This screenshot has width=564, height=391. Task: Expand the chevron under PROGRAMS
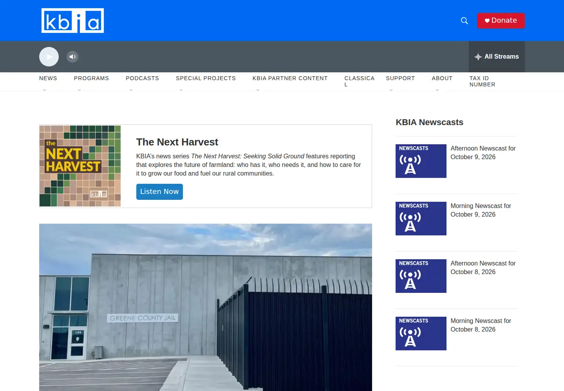click(79, 90)
